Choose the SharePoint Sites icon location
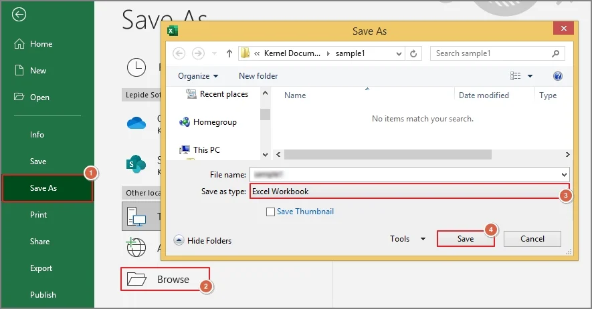 click(x=136, y=164)
